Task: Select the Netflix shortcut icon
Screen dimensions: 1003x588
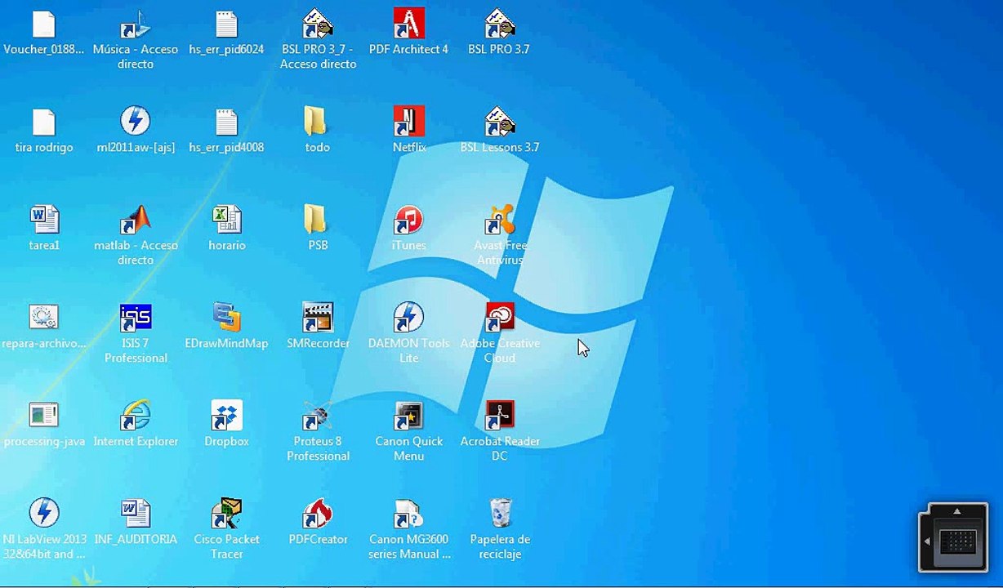Action: pos(408,121)
